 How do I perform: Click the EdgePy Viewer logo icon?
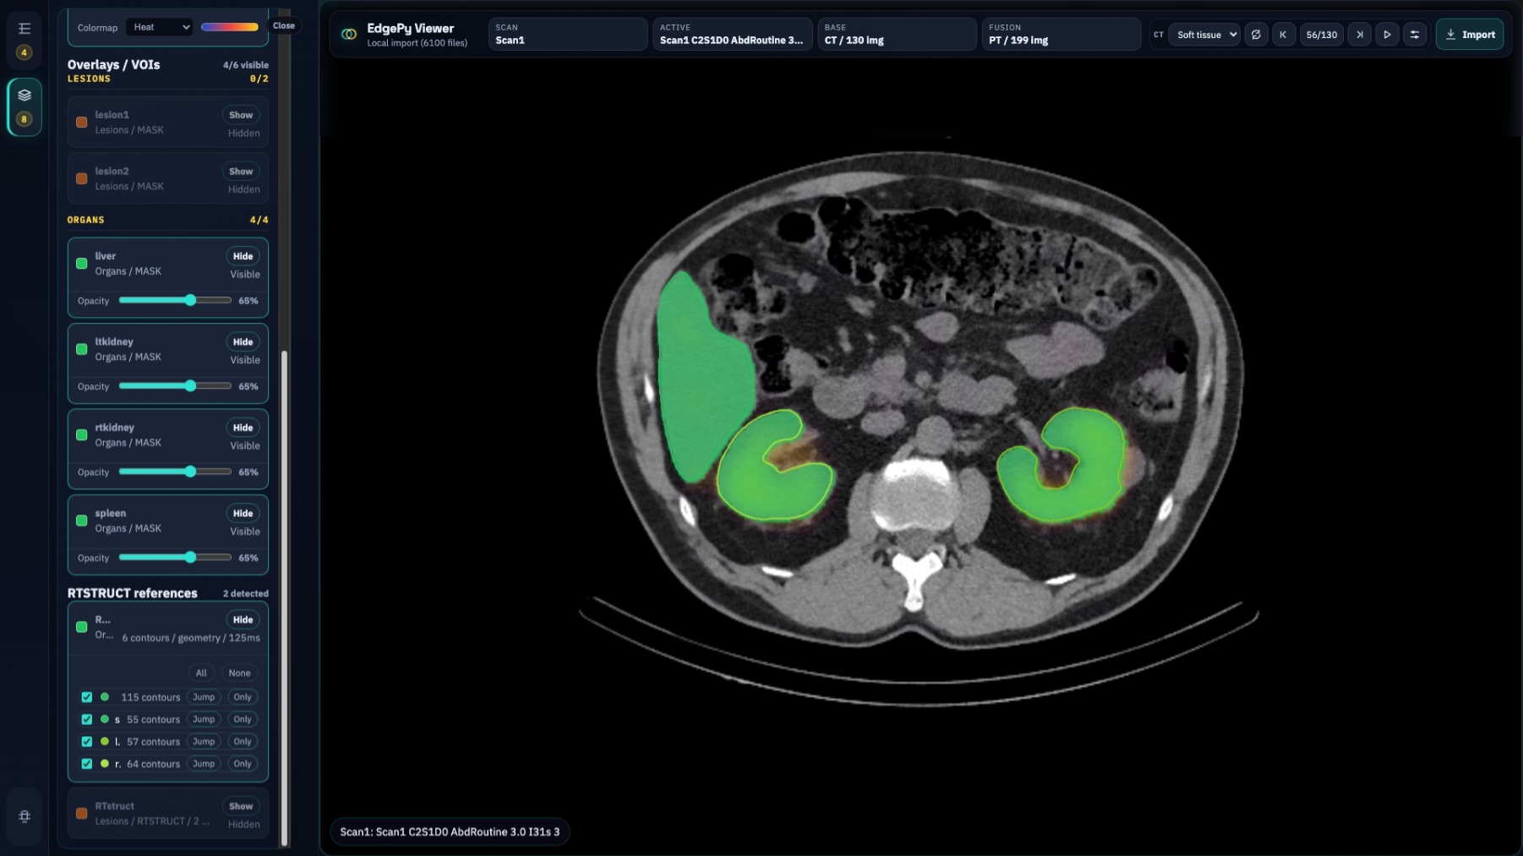tap(348, 35)
